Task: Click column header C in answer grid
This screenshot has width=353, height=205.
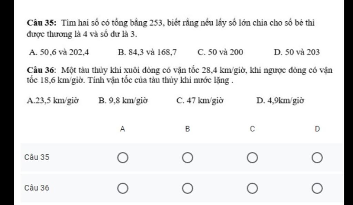Action: 252,129
